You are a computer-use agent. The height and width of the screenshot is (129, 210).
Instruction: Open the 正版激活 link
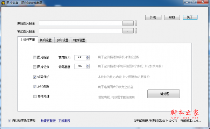[x=64, y=121]
